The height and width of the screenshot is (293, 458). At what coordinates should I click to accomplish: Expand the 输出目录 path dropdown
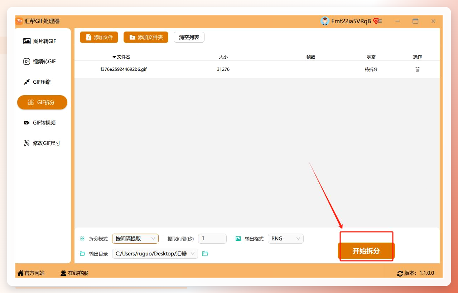pyautogui.click(x=155, y=254)
